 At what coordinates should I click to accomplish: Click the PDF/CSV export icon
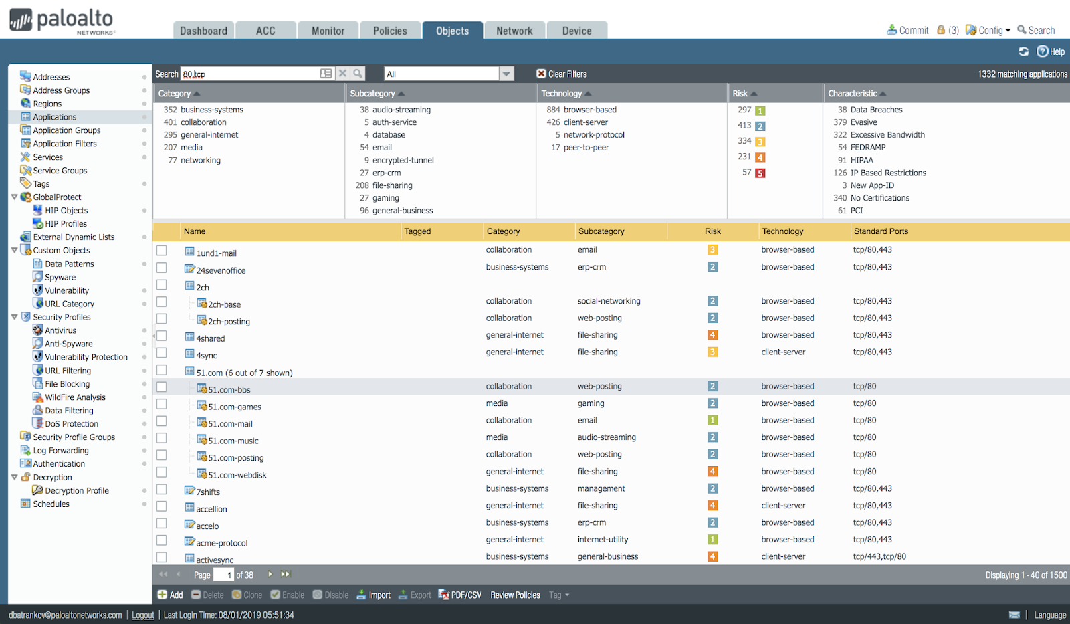443,595
